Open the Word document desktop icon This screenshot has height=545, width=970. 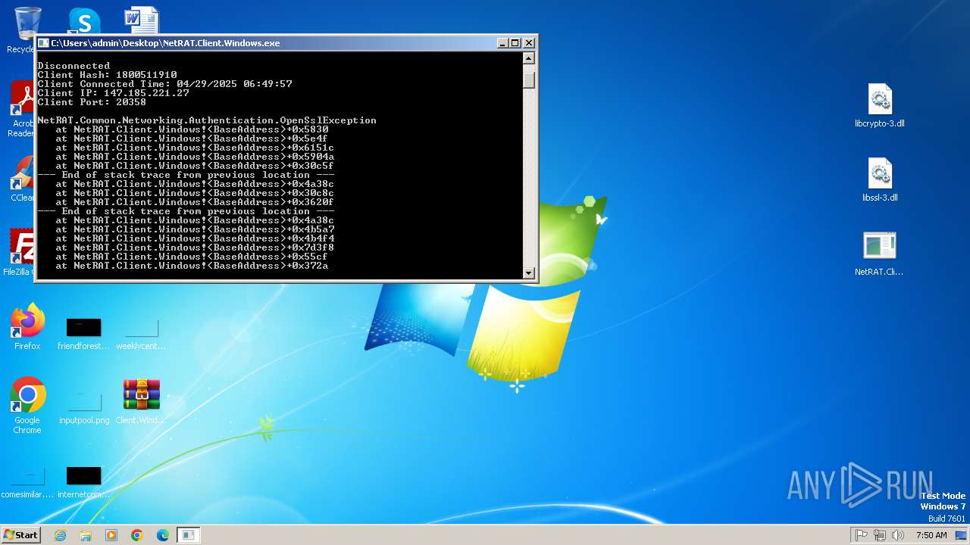[x=142, y=21]
